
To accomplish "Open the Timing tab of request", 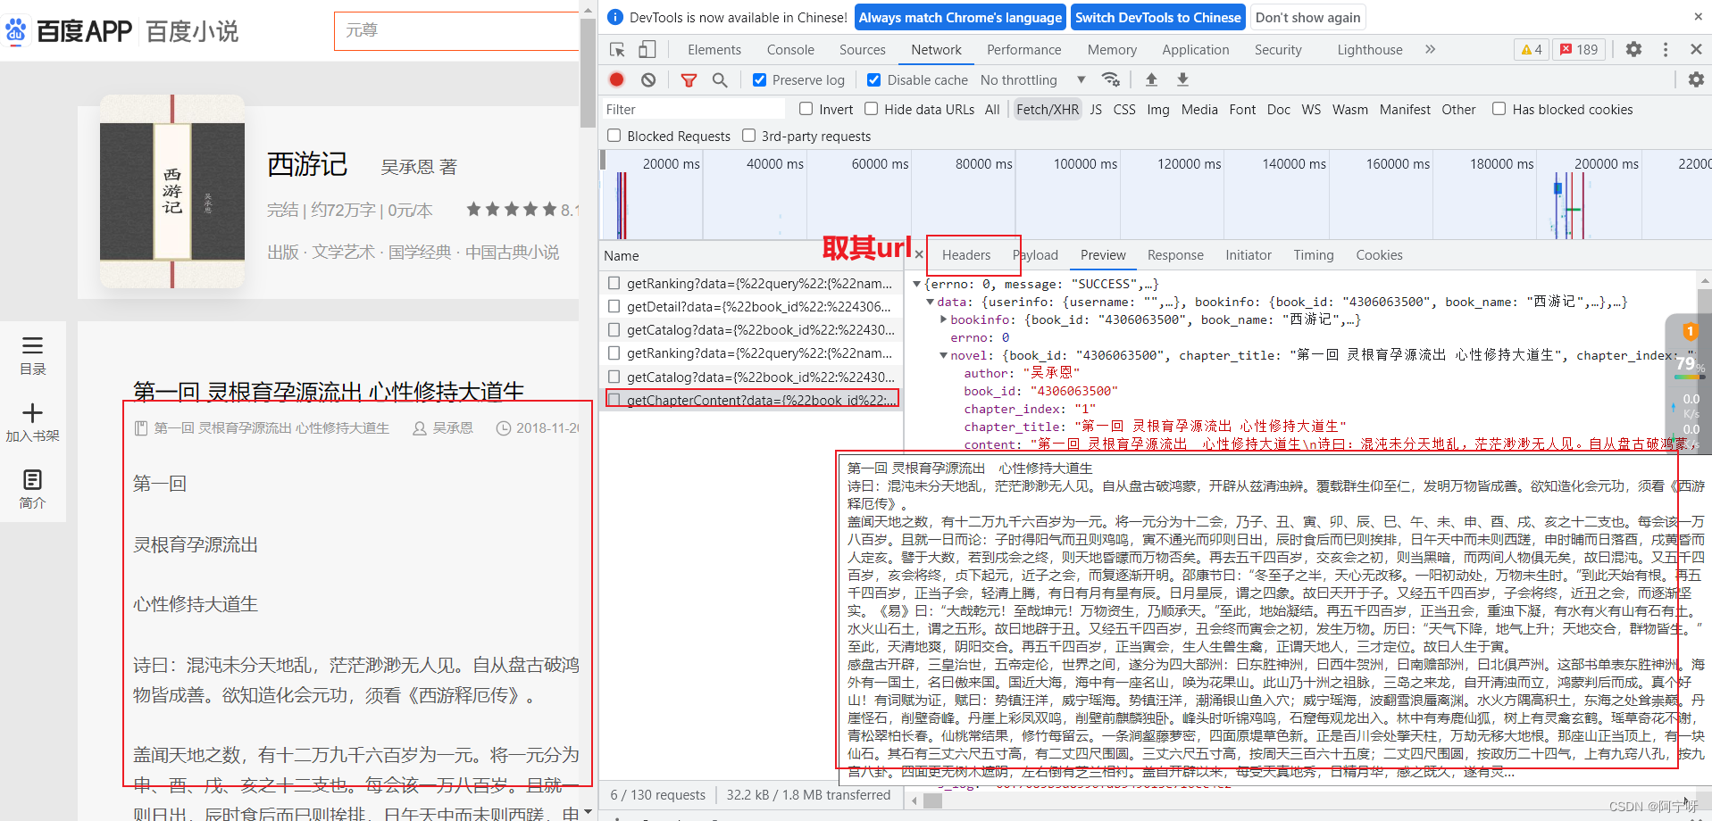I will [x=1314, y=255].
